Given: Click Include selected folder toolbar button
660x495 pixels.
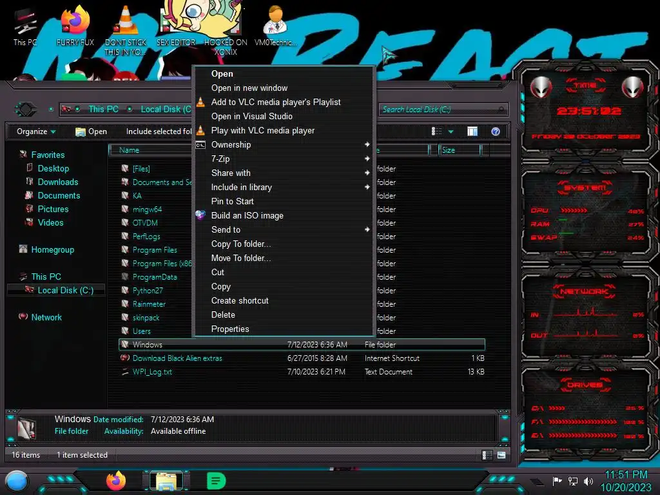Looking at the screenshot, I should (159, 131).
